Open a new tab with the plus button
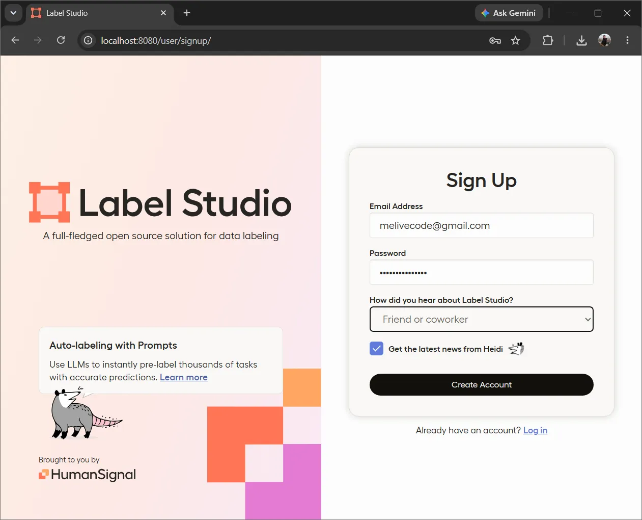This screenshot has height=520, width=642. 187,13
